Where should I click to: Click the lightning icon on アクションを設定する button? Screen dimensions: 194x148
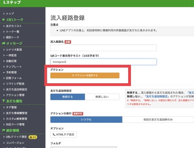click(x=73, y=75)
